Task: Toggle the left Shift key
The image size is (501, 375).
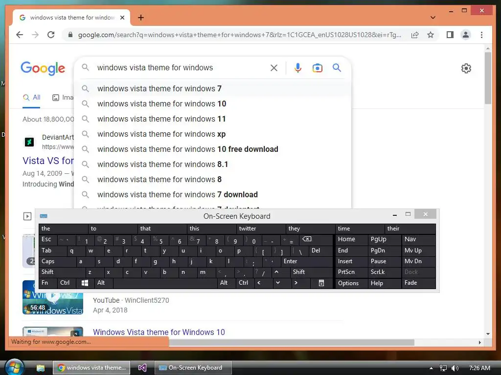Action: (x=62, y=272)
